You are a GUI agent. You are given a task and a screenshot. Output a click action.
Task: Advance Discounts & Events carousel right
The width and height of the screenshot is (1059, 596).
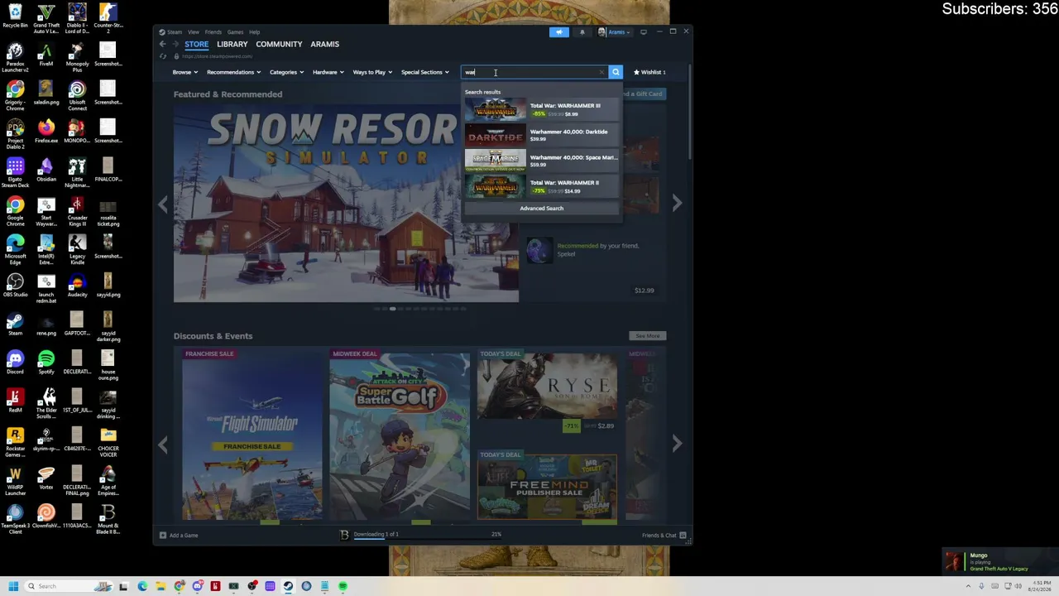pos(677,444)
